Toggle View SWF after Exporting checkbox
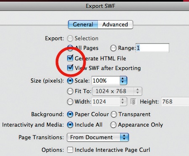 pyautogui.click(x=70, y=68)
